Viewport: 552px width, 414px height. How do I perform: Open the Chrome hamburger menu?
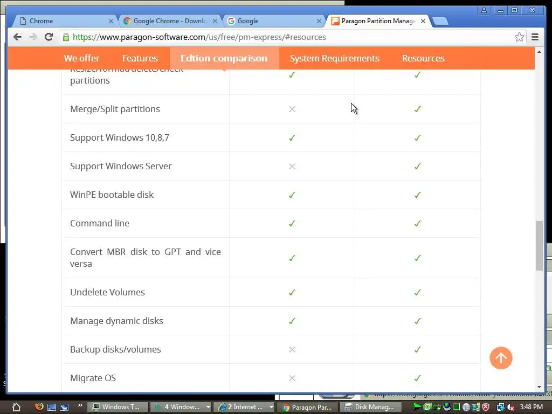(535, 37)
